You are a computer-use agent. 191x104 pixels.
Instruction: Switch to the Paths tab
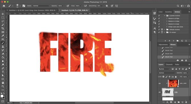click(x=177, y=65)
